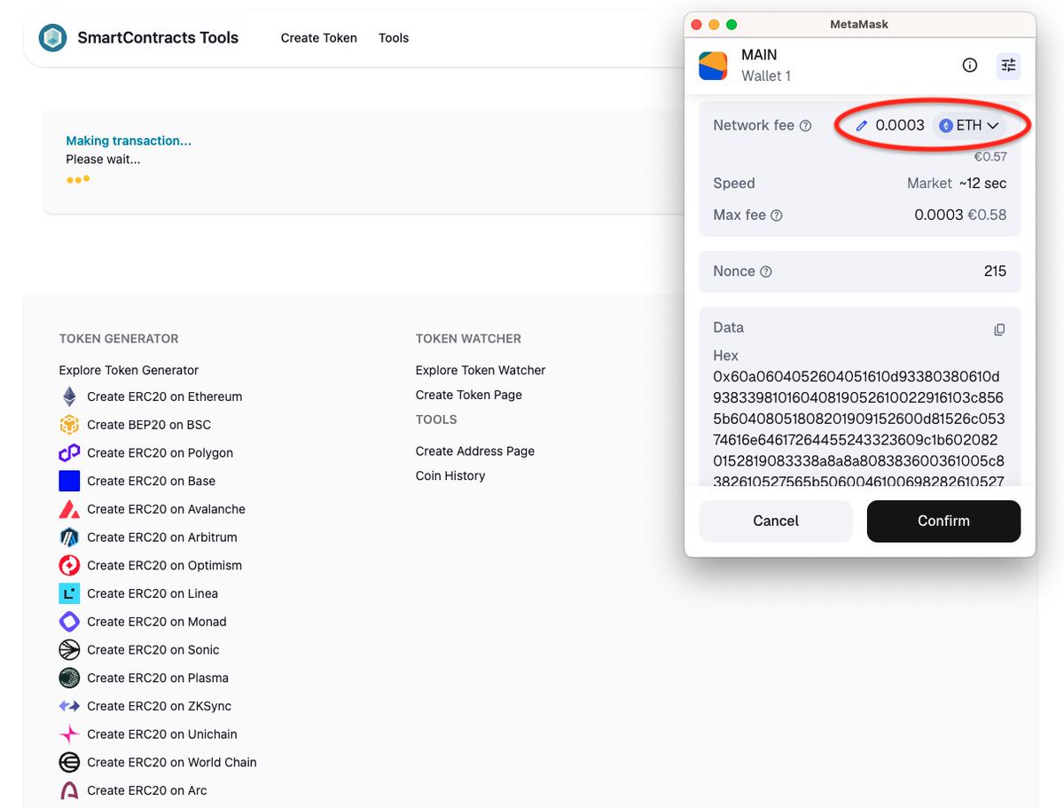
Task: Click the Arbitrum logo icon
Action: pyautogui.click(x=69, y=537)
